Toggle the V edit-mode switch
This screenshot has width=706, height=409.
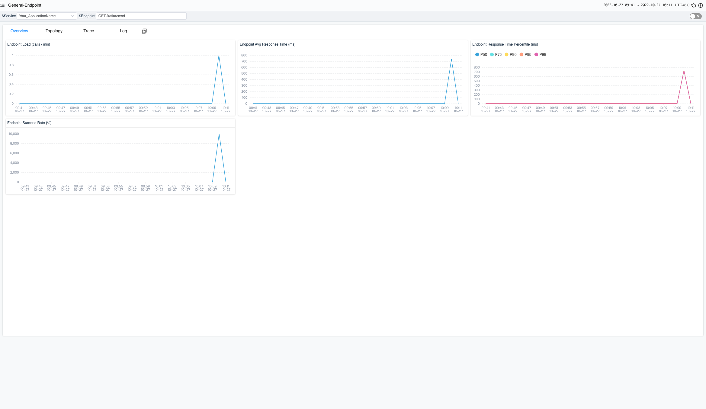[x=695, y=16]
